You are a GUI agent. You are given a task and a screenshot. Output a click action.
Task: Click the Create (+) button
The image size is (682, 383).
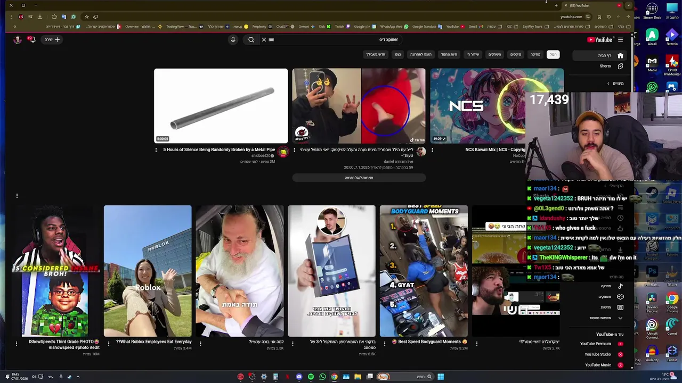(x=52, y=39)
